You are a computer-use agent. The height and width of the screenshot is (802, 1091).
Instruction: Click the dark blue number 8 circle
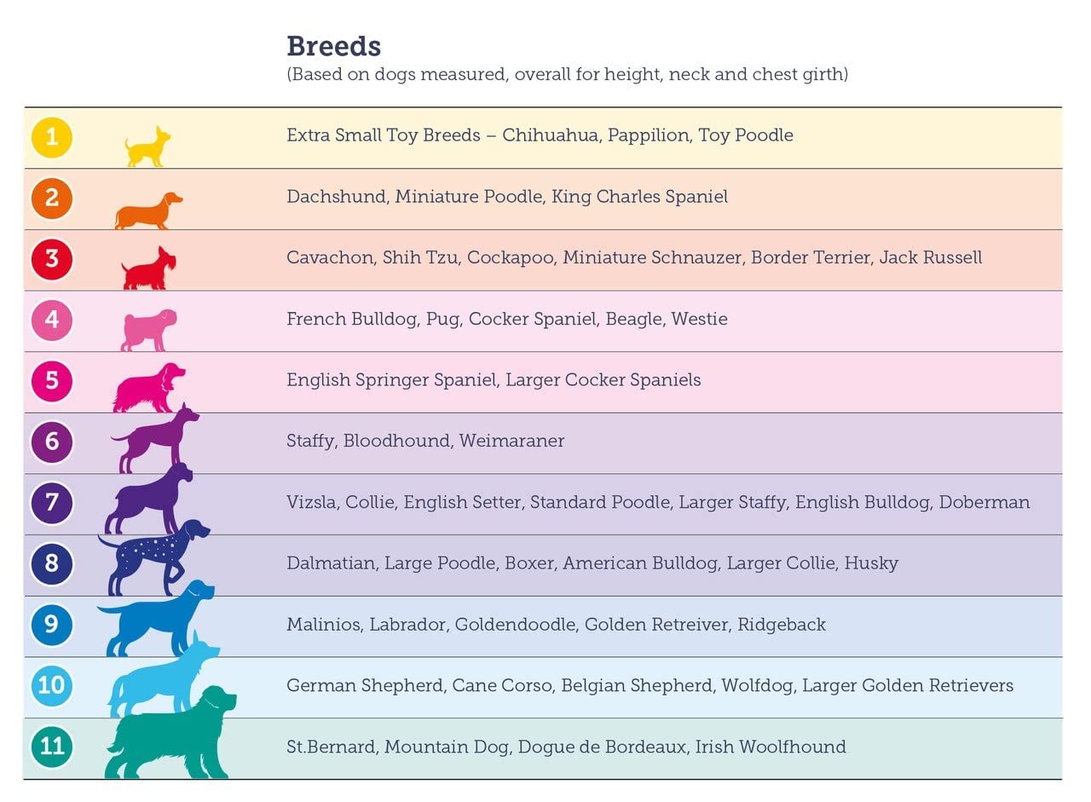pos(52,563)
